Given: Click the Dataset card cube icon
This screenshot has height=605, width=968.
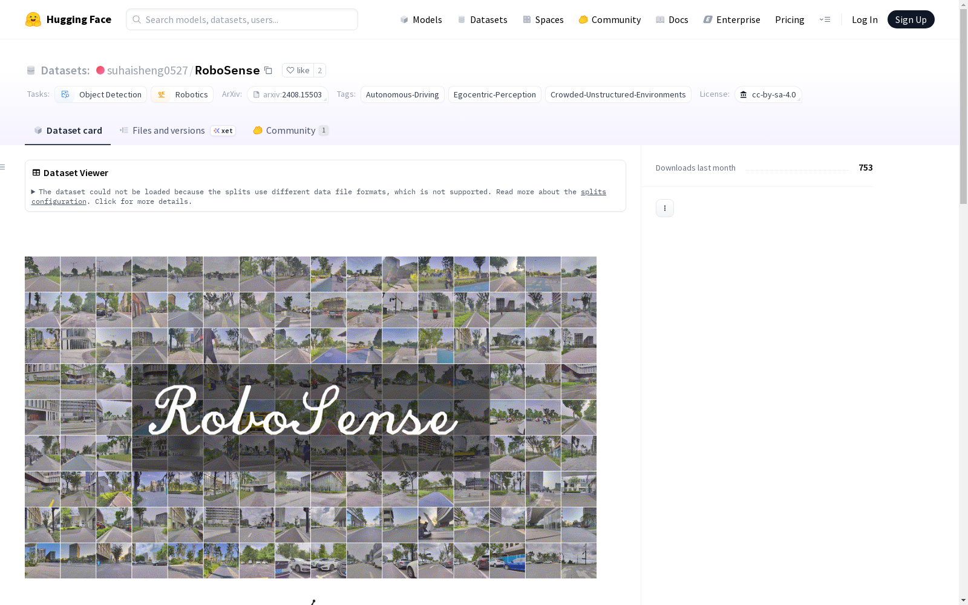Looking at the screenshot, I should [x=38, y=130].
